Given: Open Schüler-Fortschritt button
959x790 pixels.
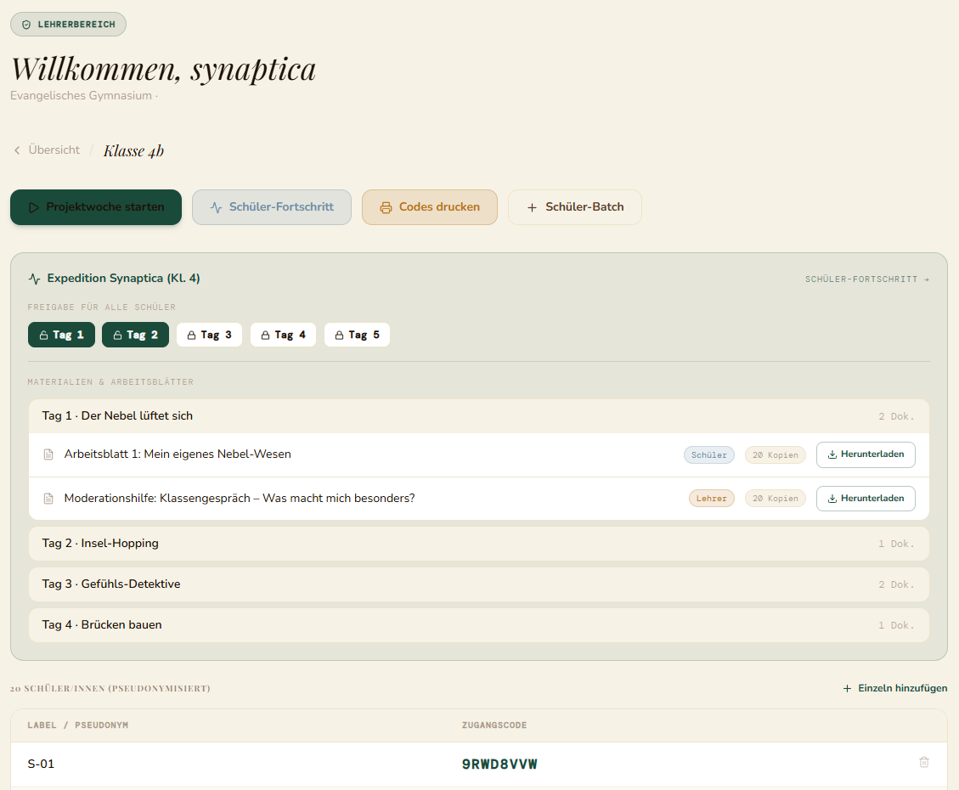Looking at the screenshot, I should 272,207.
